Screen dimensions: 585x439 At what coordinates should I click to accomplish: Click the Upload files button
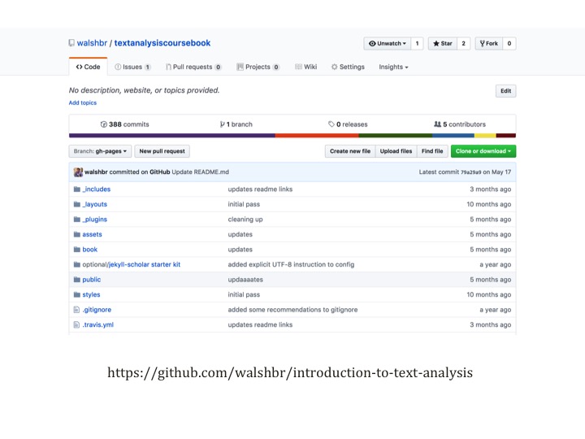click(x=396, y=151)
